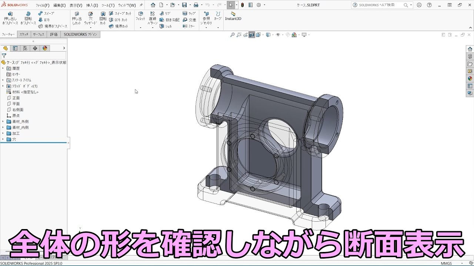Select the 押し出しボス/ベース extrude tool
Image resolution: width=474 pixels, height=266 pixels.
coord(10,18)
